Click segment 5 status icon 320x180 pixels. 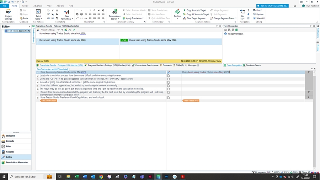point(169,85)
